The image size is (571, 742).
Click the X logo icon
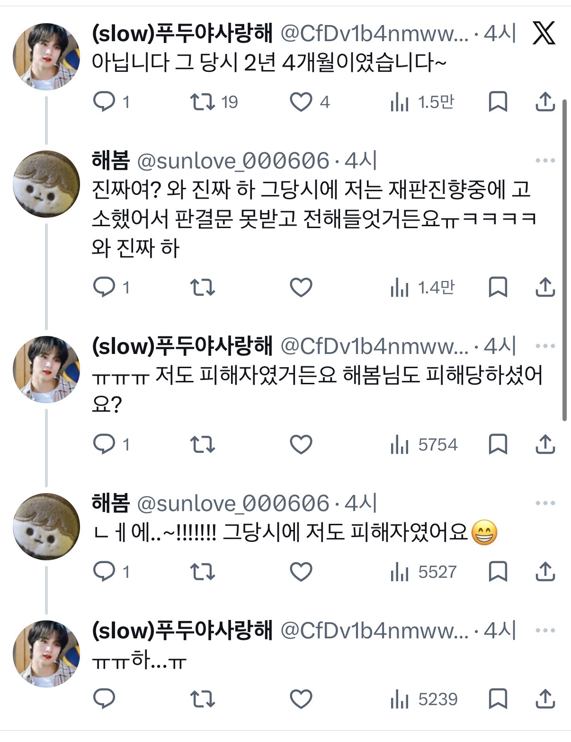tap(544, 34)
